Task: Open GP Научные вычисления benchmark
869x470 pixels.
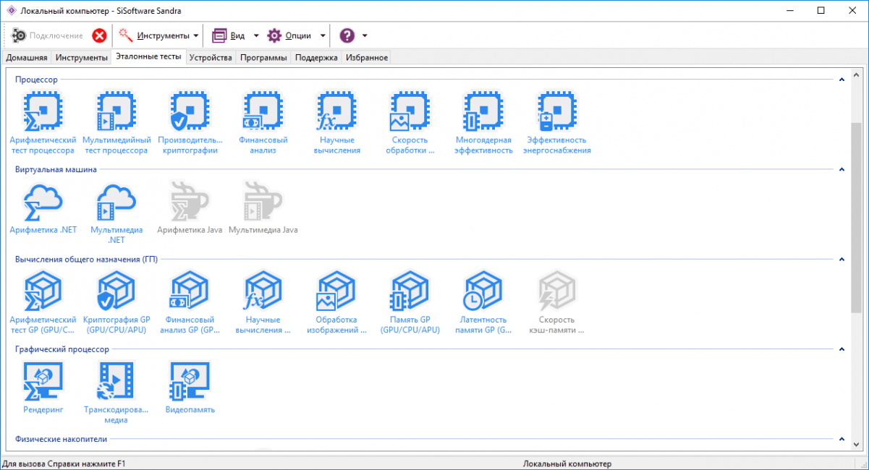Action: [x=262, y=302]
